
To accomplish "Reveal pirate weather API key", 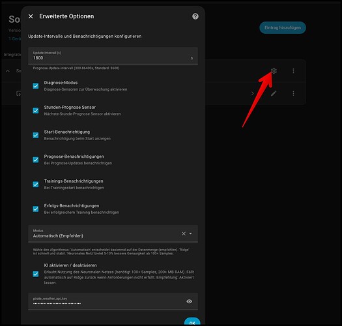I will pos(190,301).
